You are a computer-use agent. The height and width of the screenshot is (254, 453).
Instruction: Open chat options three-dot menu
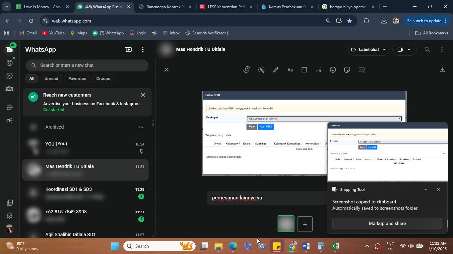442,49
